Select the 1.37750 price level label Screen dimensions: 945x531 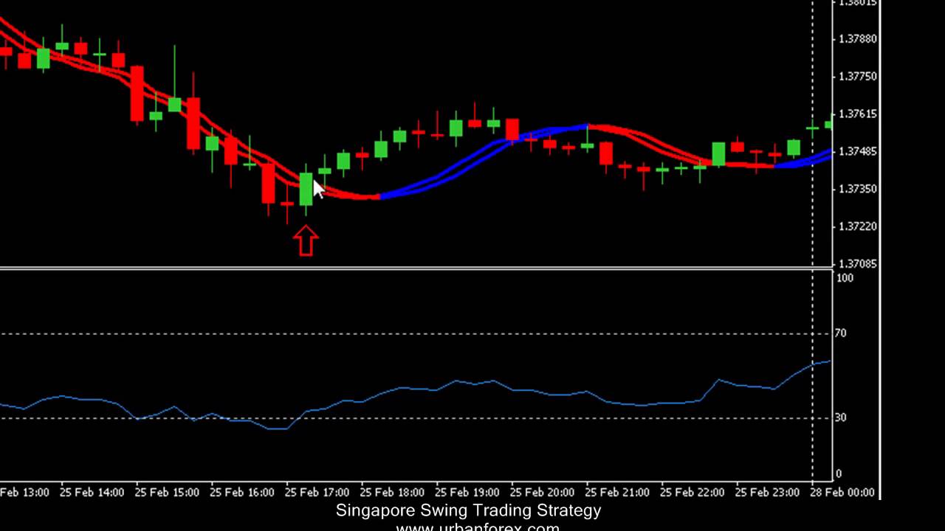pos(858,77)
